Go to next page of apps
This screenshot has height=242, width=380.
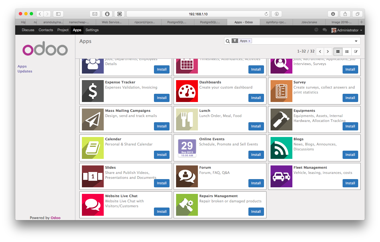tap(328, 51)
